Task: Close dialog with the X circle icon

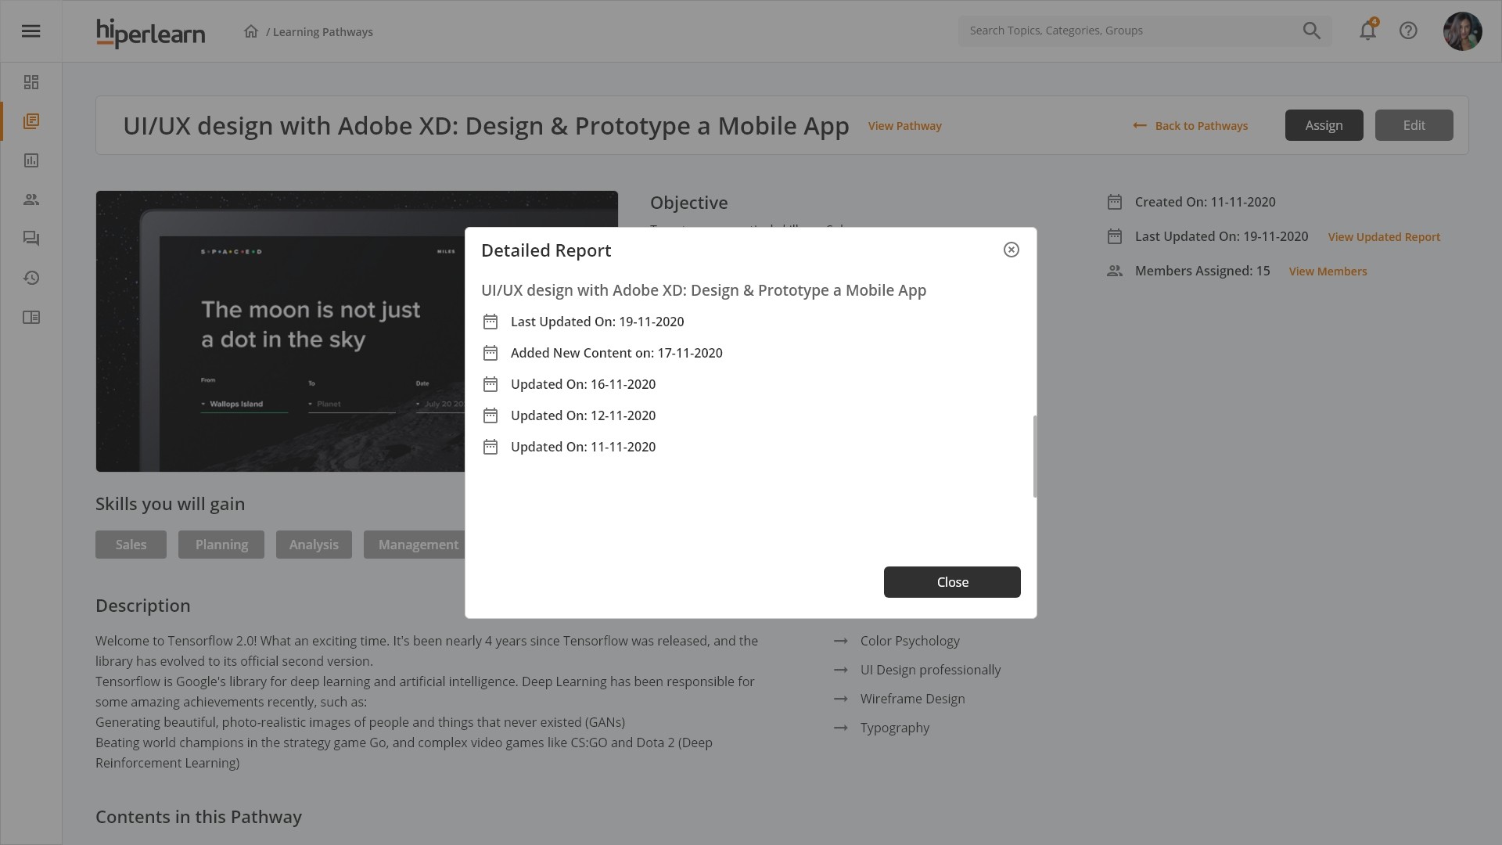Action: click(1012, 250)
